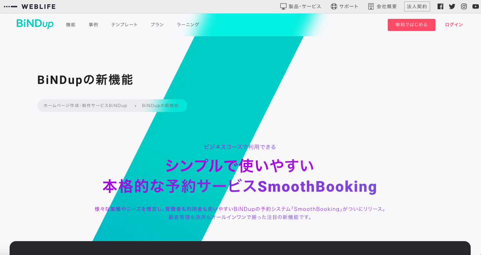Viewport: 481px width, 255px height.
Task: Click the 無料ではじめる button
Action: [x=412, y=25]
